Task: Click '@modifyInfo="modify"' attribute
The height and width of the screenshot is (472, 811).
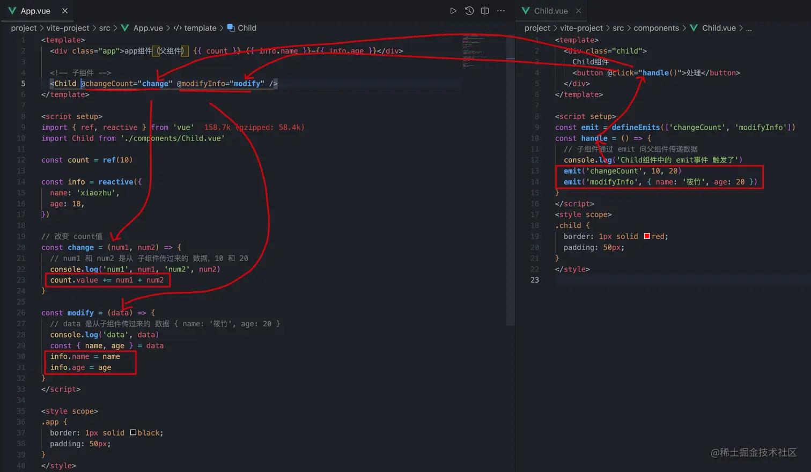Action: 220,84
